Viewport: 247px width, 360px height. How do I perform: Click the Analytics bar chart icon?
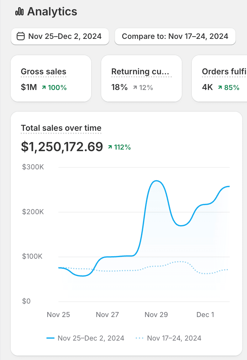[19, 12]
